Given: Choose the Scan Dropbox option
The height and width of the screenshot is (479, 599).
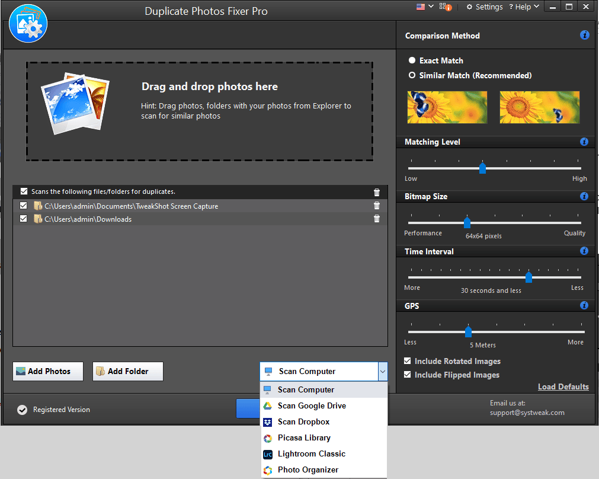Looking at the screenshot, I should [x=304, y=421].
